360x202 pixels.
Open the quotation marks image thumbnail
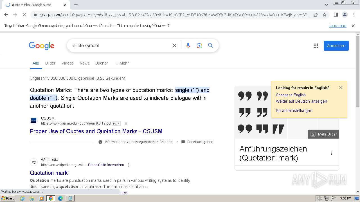click(x=261, y=113)
